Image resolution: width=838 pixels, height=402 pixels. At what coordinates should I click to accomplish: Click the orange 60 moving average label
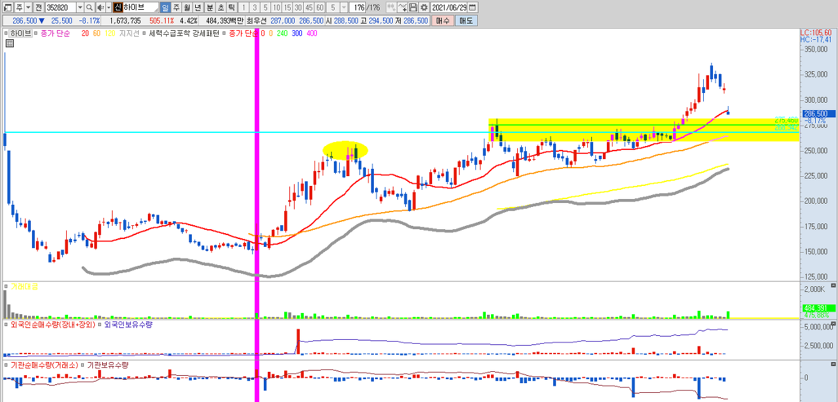[96, 33]
